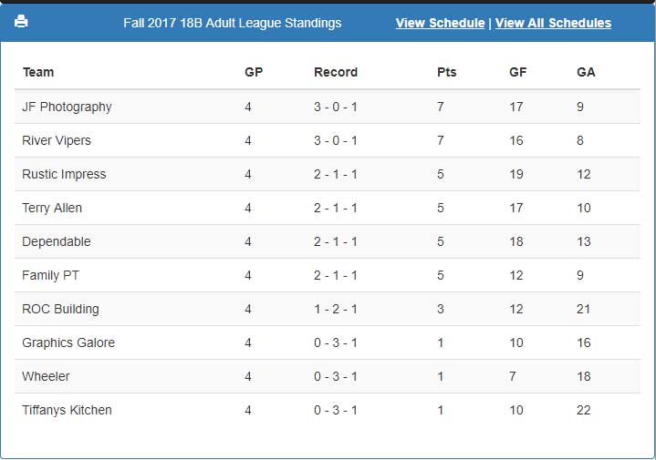656x460 pixels.
Task: Select the River Vipers team name
Action: point(57,140)
